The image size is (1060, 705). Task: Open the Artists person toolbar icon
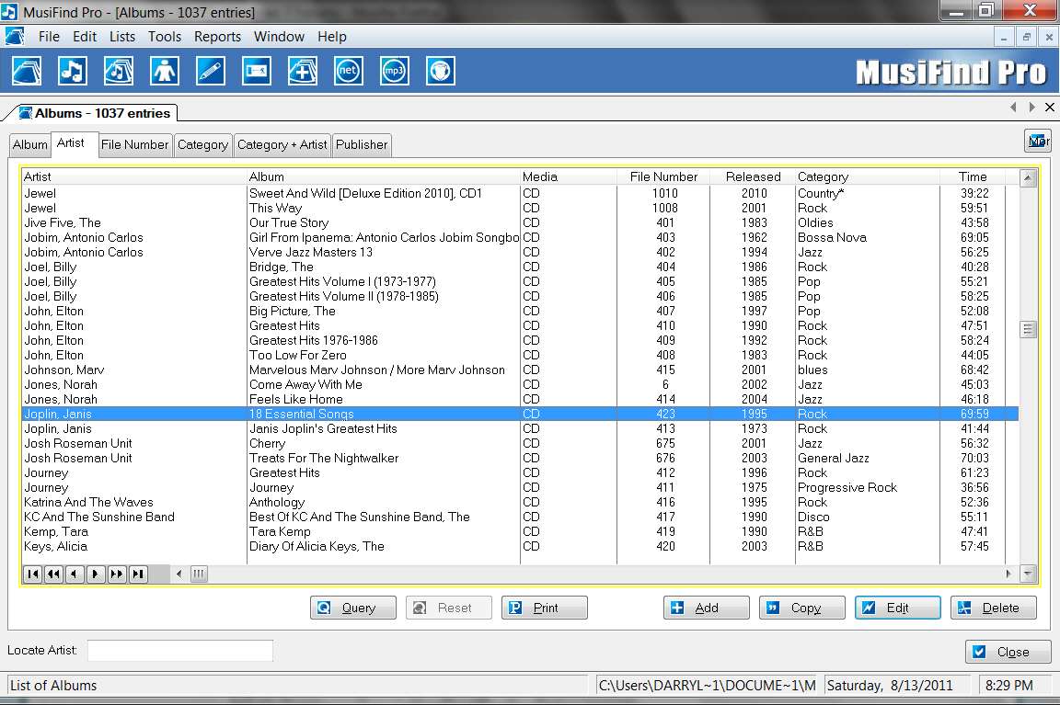pos(165,71)
